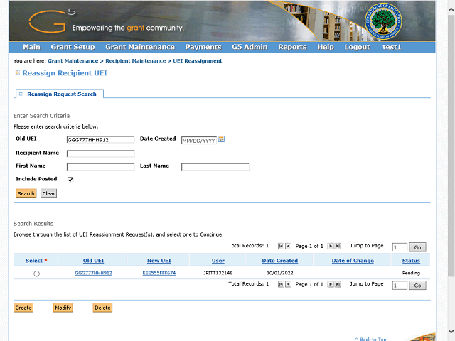Select the radio button for GGG777HHH912 row

(36, 274)
